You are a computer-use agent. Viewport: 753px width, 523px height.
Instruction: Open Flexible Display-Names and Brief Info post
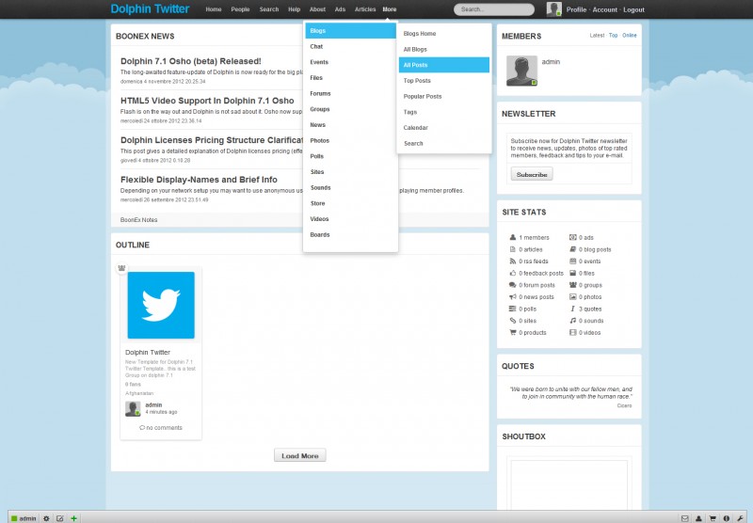(x=199, y=180)
